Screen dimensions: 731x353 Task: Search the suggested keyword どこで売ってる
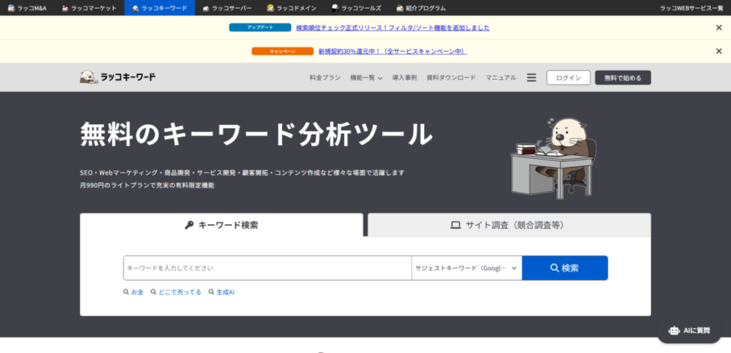pyautogui.click(x=176, y=292)
